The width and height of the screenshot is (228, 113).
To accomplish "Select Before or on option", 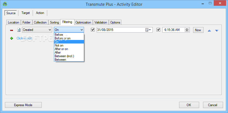I will point(69,38).
